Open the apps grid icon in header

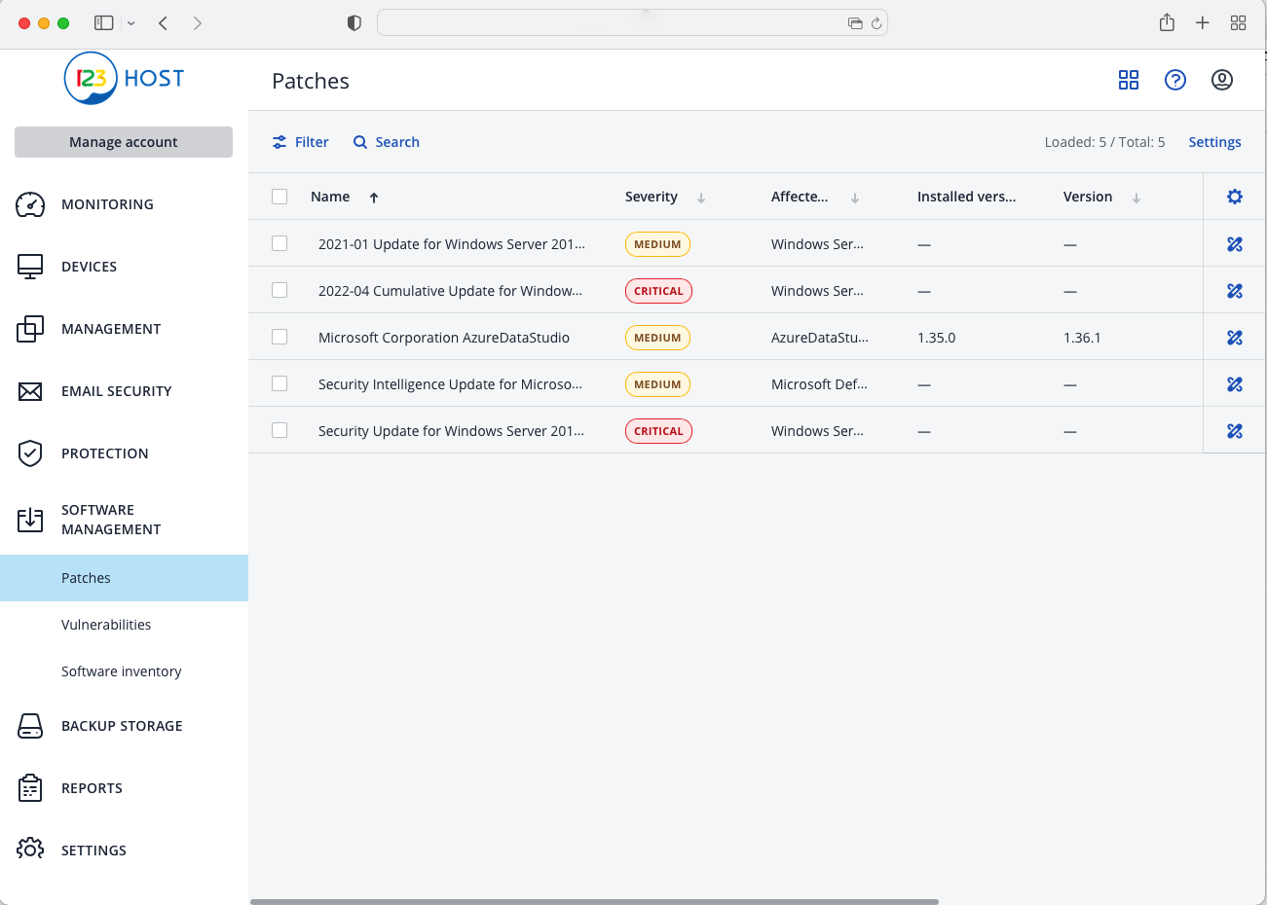point(1128,80)
